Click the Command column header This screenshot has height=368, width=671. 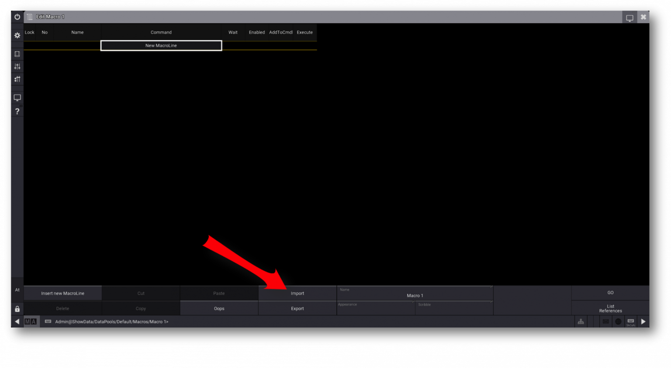pos(161,32)
